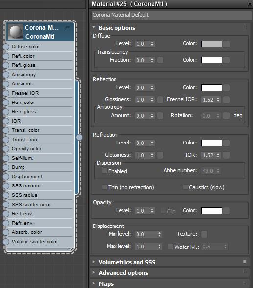Click the Displacement Texture map slot

(204, 234)
